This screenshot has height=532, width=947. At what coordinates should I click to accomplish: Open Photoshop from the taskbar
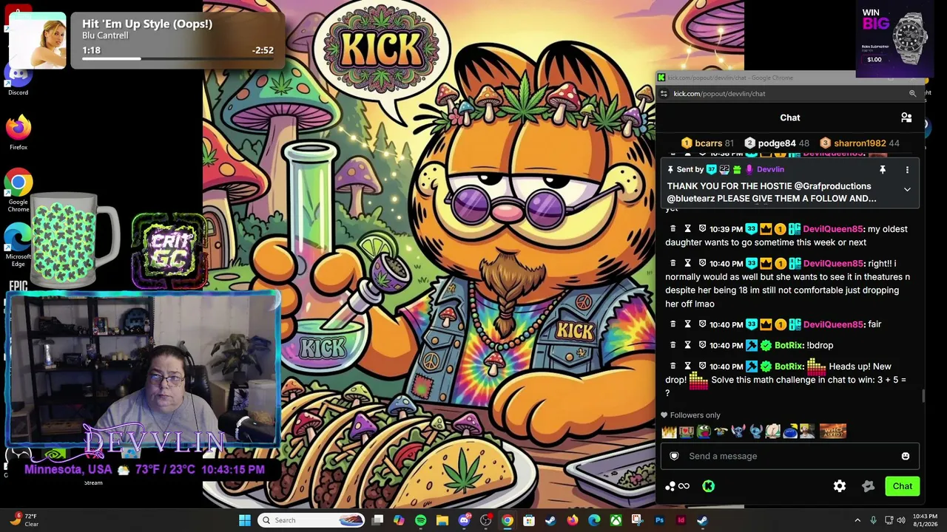(659, 520)
